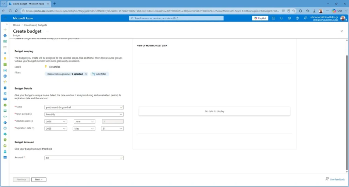Click the Amount input field
Screen dimensions: 349x187
(84, 158)
